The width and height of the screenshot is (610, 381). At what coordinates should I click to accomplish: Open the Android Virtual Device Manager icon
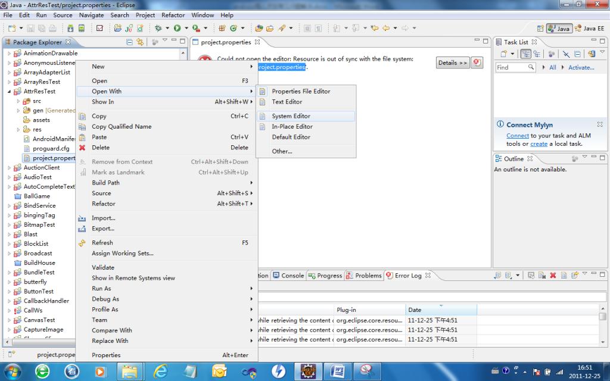(x=81, y=28)
